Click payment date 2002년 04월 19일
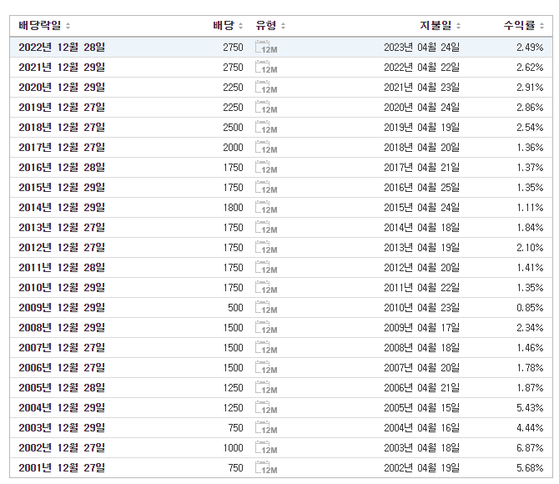The height and width of the screenshot is (484, 559). pos(421,468)
